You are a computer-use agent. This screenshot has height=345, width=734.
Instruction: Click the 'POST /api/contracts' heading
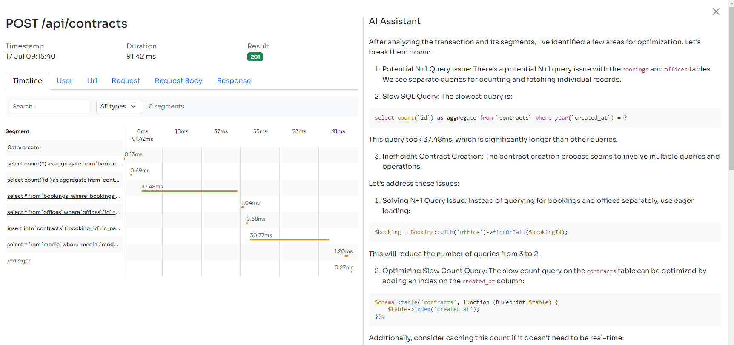[66, 23]
